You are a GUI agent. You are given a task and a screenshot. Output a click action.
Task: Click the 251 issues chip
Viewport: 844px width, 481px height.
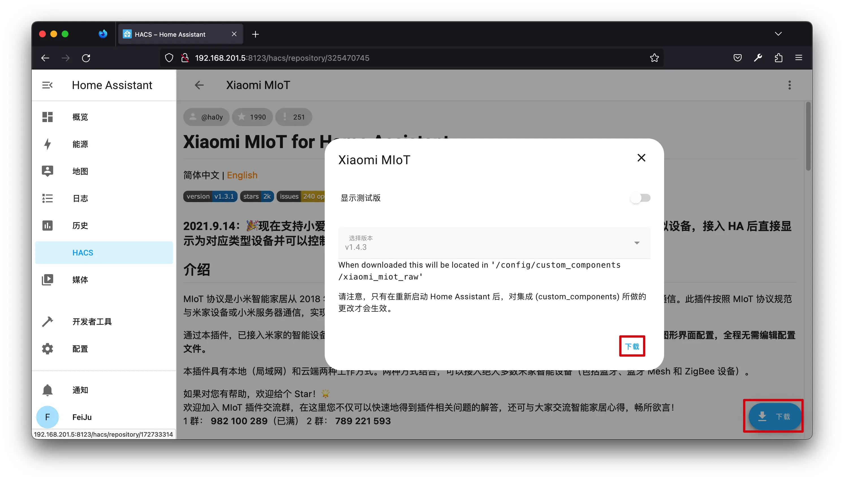tap(294, 117)
